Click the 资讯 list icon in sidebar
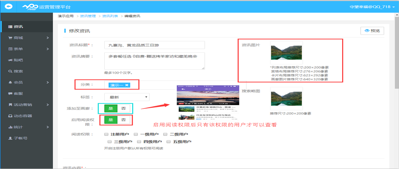 [x=10, y=27]
